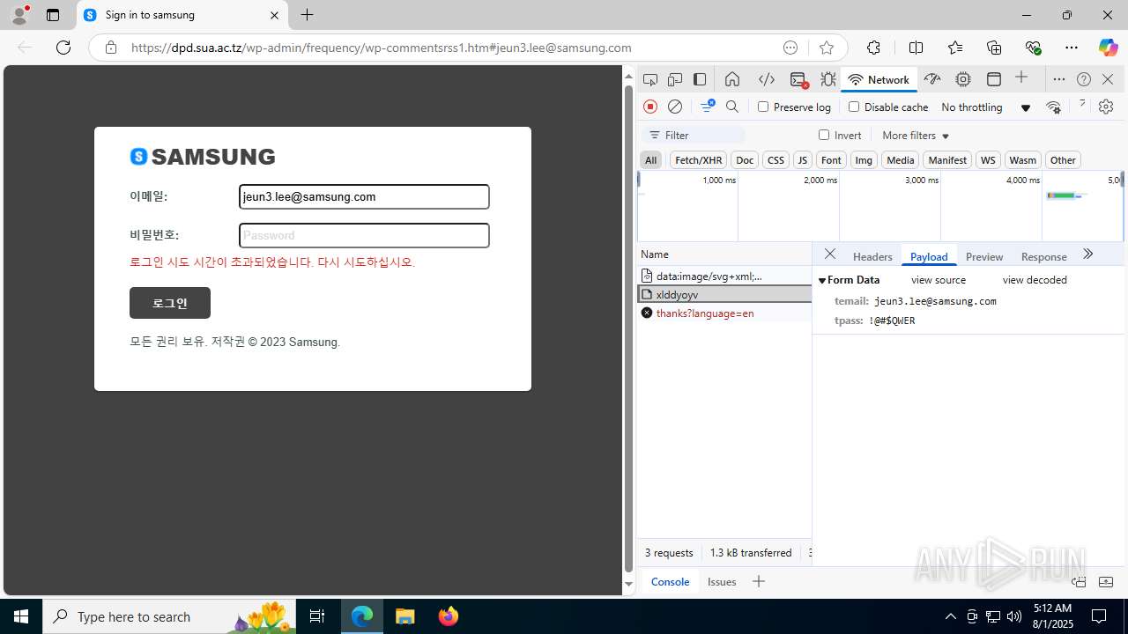Screen dimensions: 1128x634
Task: Add this page to favorites star
Action: pyautogui.click(x=826, y=48)
